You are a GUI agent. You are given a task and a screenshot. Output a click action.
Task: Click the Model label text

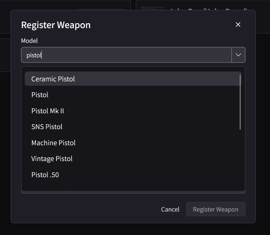tap(29, 41)
